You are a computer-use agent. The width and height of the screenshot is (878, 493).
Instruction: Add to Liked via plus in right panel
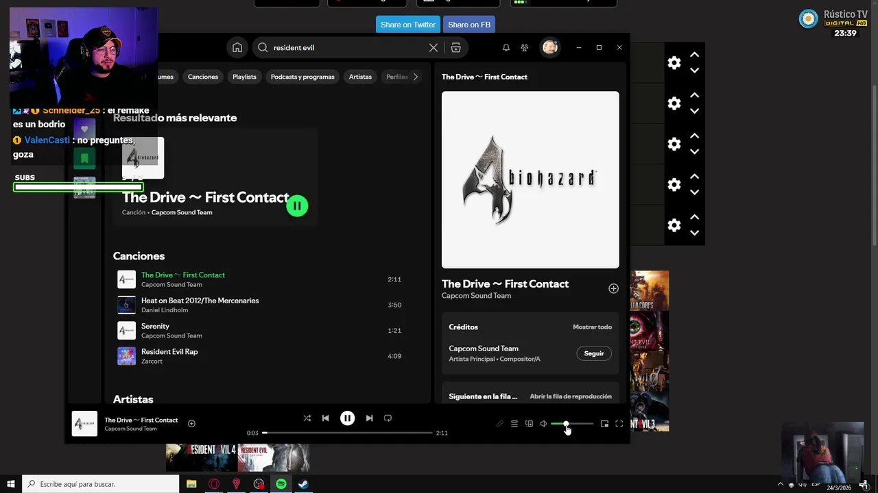613,289
